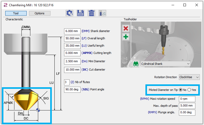The height and width of the screenshot is (125, 204).
Task: Select Yes for Piloted Diameter on Tip
Action: point(189,90)
